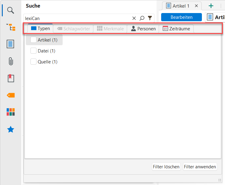Open the hierarchy tree sidebar icon
Screen dimensions: 225x185
coord(11,27)
